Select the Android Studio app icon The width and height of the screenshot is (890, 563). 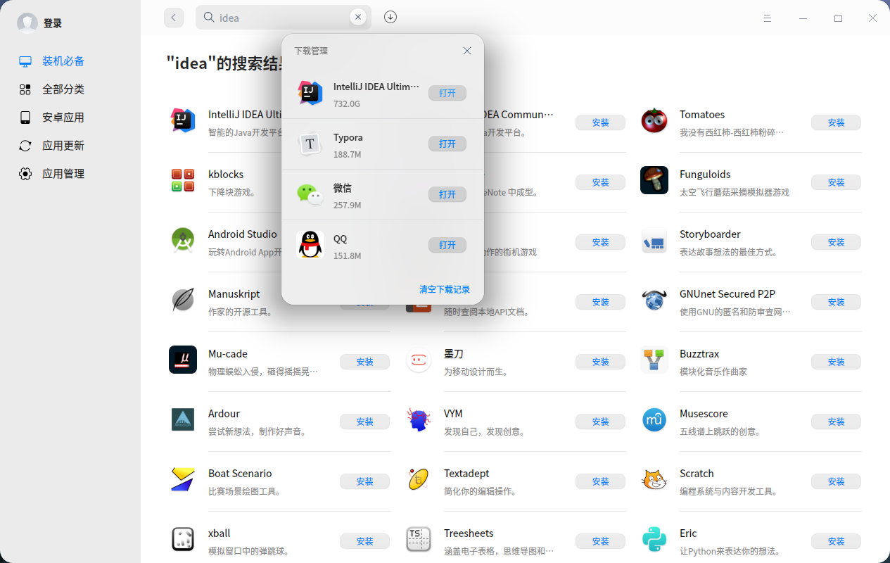(x=183, y=240)
